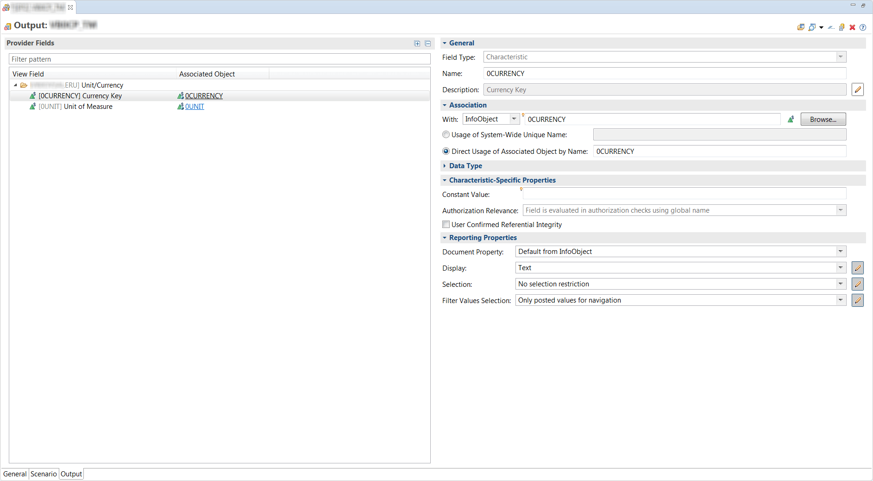Click green InfoObject icon beside association field
Screen dimensions: 873x481
(791, 119)
